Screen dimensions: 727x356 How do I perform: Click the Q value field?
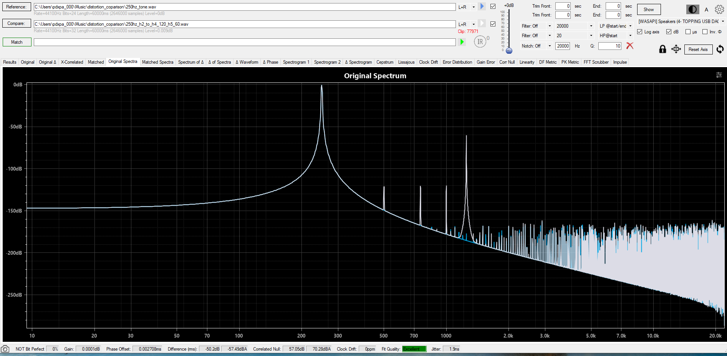point(610,46)
